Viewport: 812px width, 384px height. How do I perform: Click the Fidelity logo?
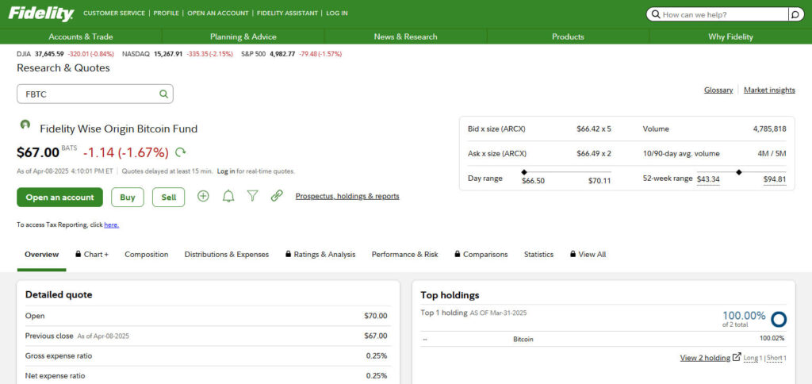[41, 13]
